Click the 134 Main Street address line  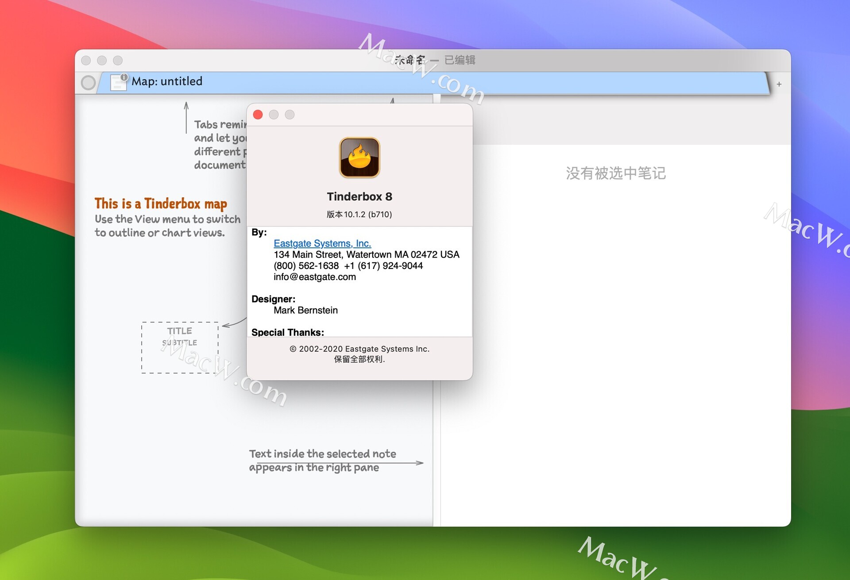tap(367, 254)
